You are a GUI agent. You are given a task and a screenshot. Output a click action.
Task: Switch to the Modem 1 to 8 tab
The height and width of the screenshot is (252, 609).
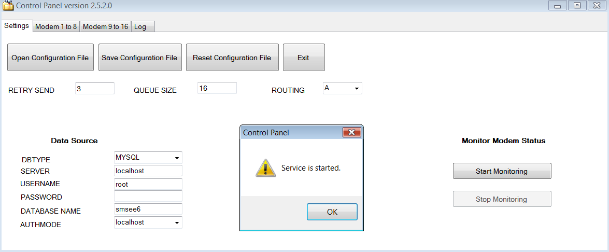[56, 27]
